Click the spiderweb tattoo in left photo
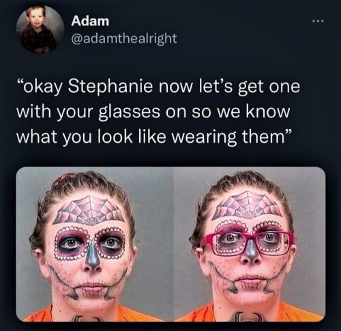341x331 pixels. point(88,210)
